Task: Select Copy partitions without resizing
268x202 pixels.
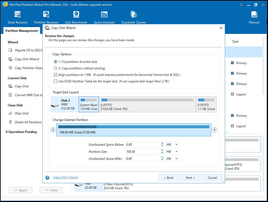Action: click(x=55, y=68)
